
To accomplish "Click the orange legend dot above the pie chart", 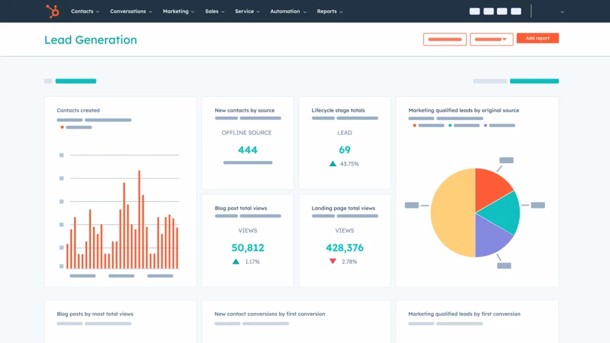I will (x=415, y=126).
